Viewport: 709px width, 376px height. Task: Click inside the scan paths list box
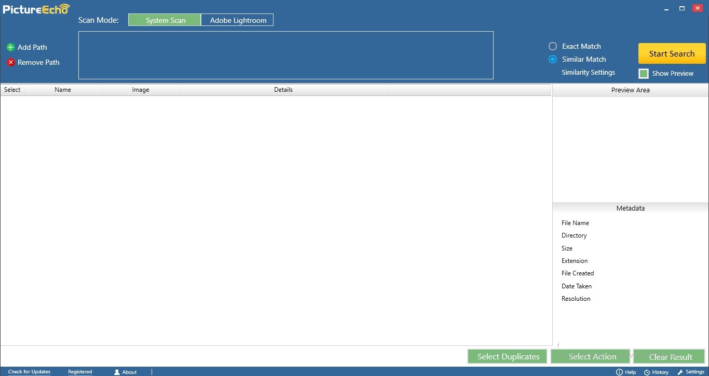285,55
